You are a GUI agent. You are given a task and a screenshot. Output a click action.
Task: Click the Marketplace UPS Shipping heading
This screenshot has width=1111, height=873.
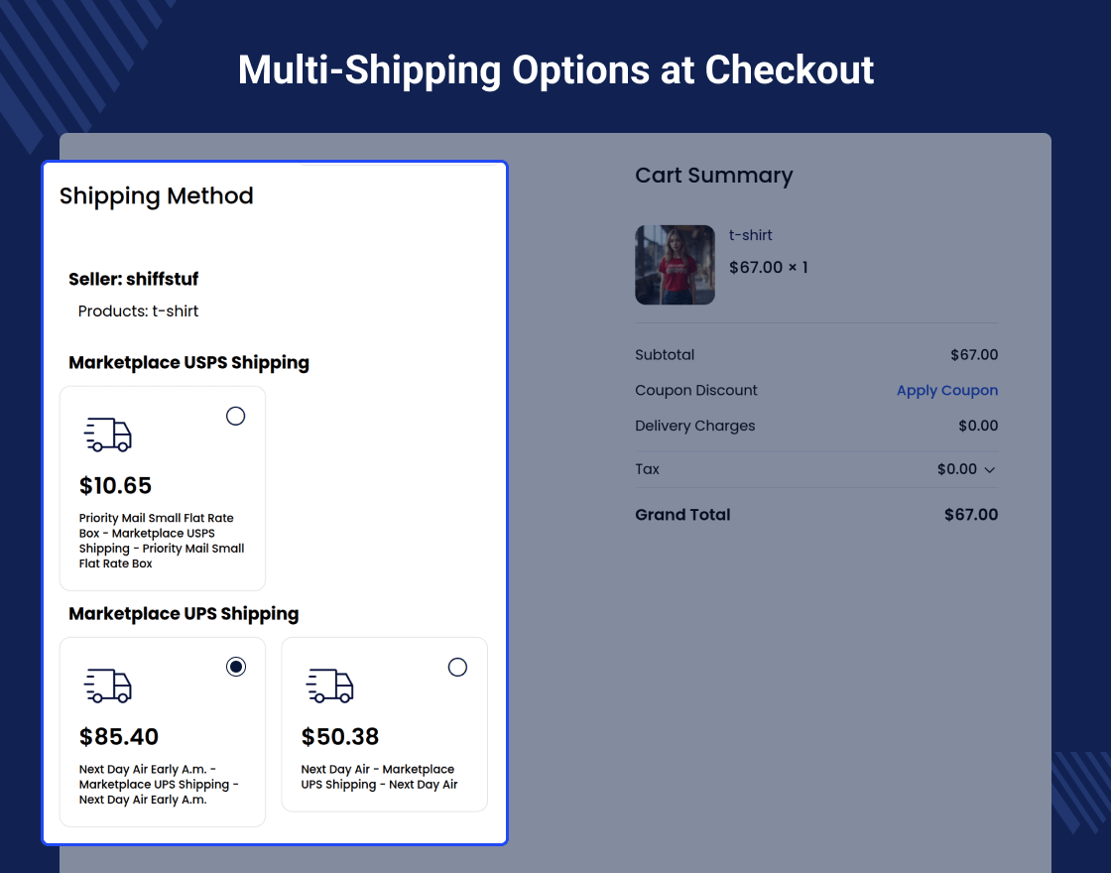tap(184, 614)
